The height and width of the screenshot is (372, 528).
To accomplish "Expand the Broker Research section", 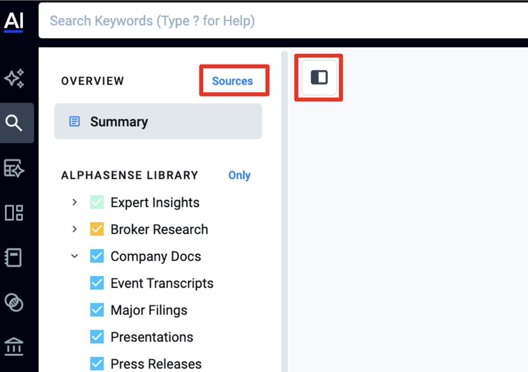I will coord(75,229).
